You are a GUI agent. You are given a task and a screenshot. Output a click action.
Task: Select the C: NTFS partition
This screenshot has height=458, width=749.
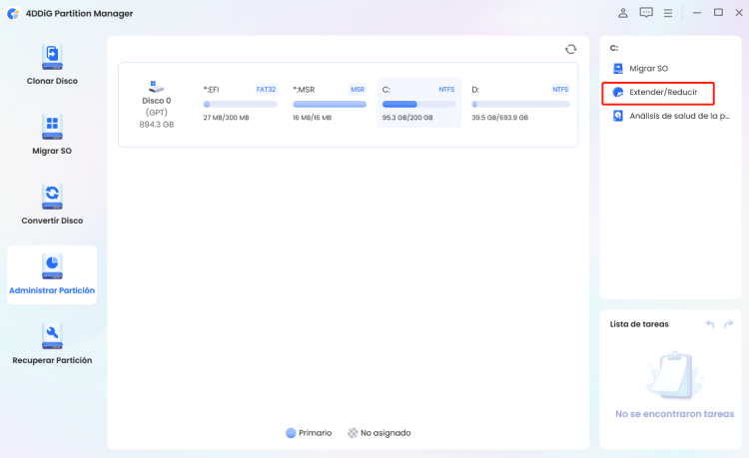418,103
